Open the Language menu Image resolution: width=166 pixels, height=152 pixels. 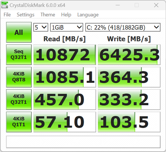click(x=88, y=15)
